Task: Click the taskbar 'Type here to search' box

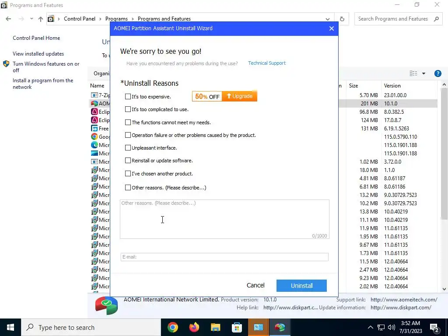Action: coord(91,327)
